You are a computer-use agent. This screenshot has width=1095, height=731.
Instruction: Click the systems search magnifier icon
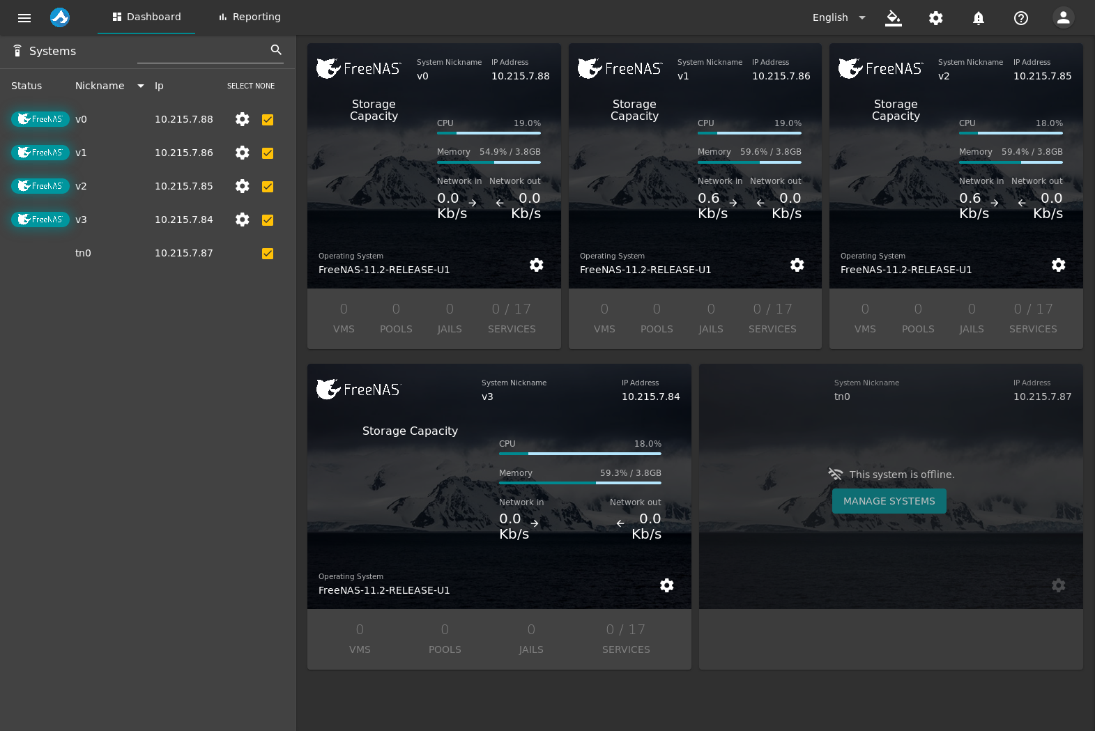coord(276,49)
